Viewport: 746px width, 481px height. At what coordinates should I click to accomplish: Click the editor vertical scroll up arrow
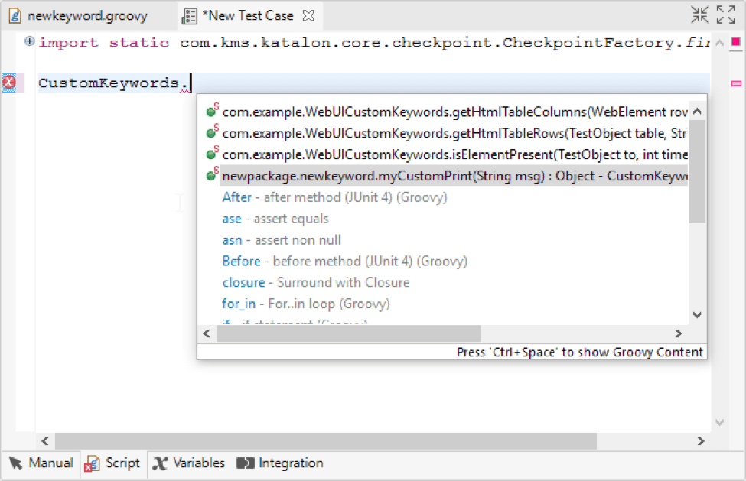(x=719, y=43)
